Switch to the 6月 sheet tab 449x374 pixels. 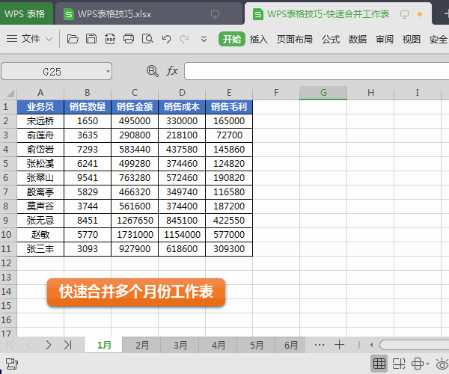click(290, 345)
